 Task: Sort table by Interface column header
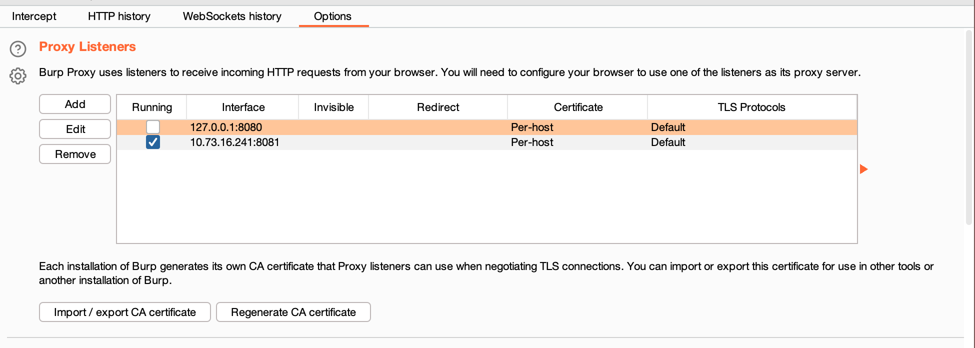(x=243, y=107)
